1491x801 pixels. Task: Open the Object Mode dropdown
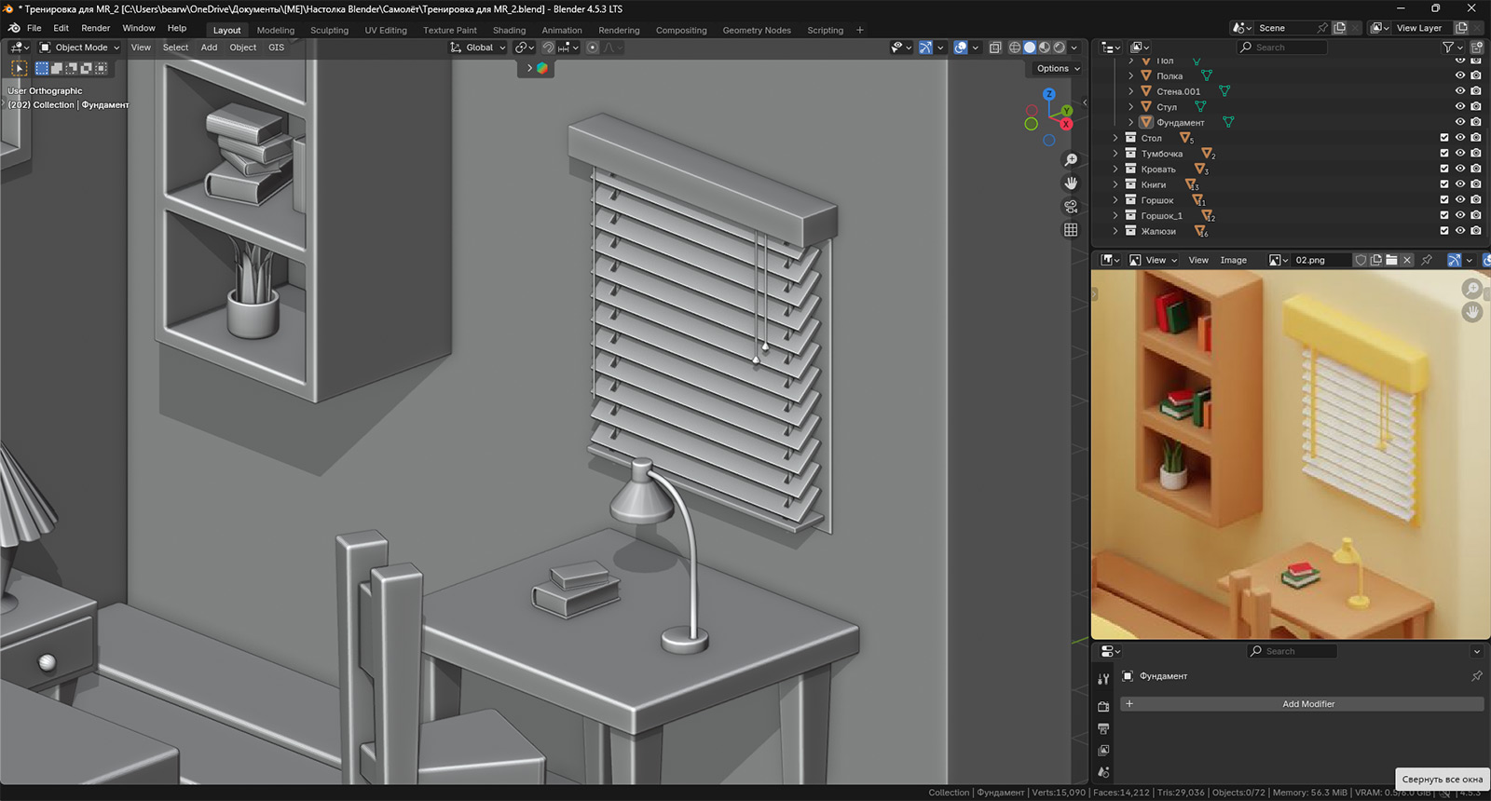tap(80, 48)
